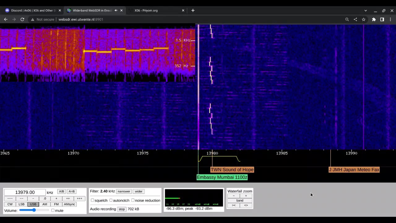Tune up with the single-plus button
The height and width of the screenshot is (223, 396).
[x=56, y=199]
